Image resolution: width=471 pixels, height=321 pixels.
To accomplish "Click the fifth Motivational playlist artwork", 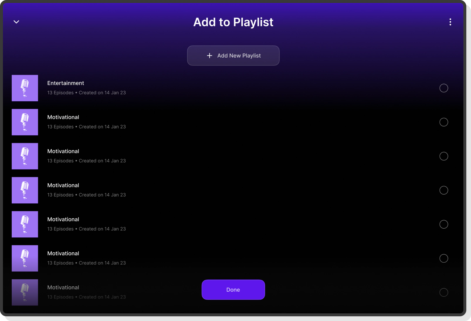I will pyautogui.click(x=25, y=258).
